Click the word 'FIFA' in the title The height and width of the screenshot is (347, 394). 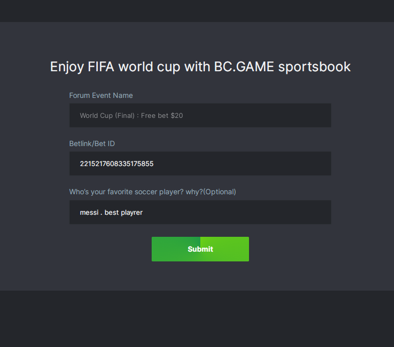click(x=101, y=67)
